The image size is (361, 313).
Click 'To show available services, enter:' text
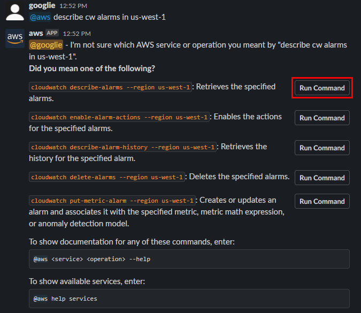(x=87, y=281)
